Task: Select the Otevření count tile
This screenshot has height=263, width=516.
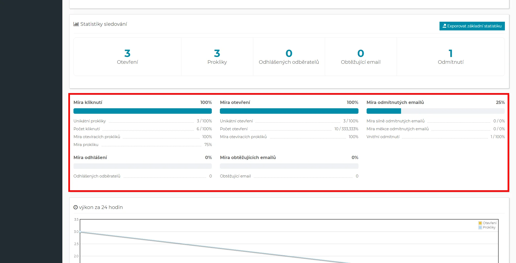Action: pos(127,57)
